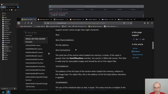Screen dimensions: 168x94
Task: Click the padlock site info icon
Action: click(x=48, y=23)
